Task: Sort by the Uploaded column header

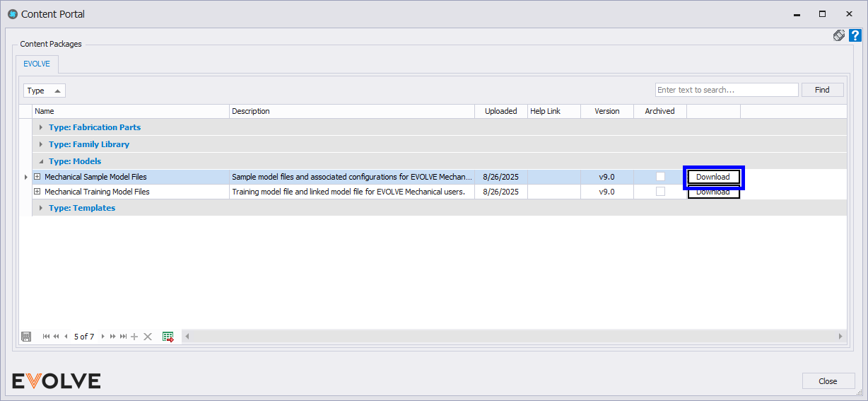Action: (x=500, y=111)
